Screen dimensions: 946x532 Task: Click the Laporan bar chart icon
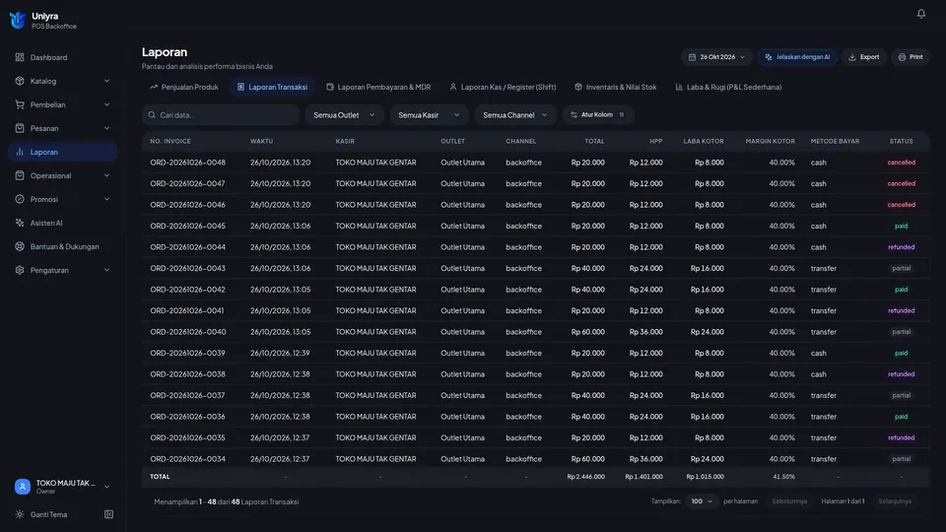point(20,152)
